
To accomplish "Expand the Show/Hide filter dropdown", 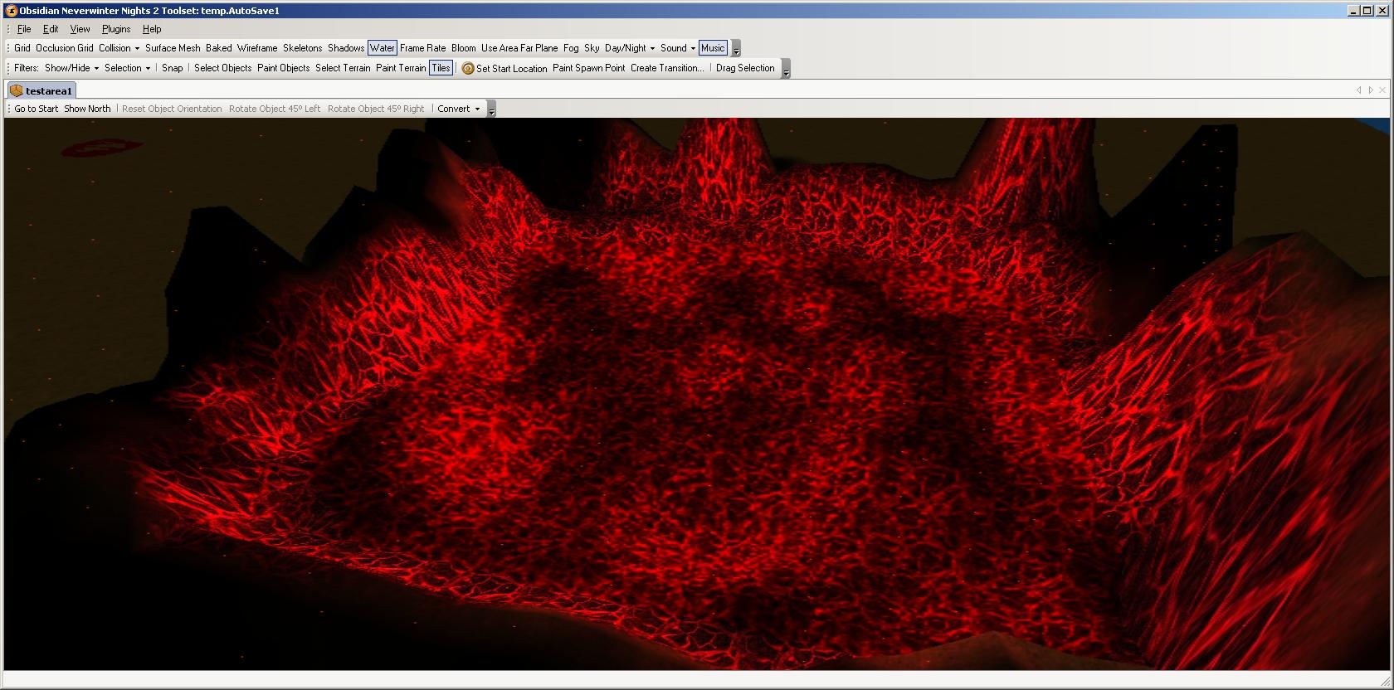I will (x=71, y=68).
